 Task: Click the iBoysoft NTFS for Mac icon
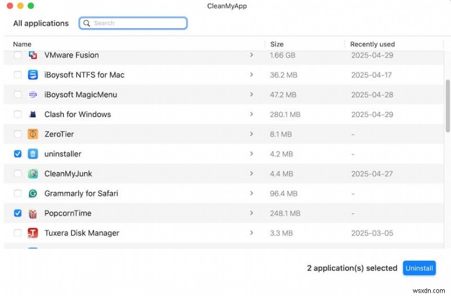[33, 75]
